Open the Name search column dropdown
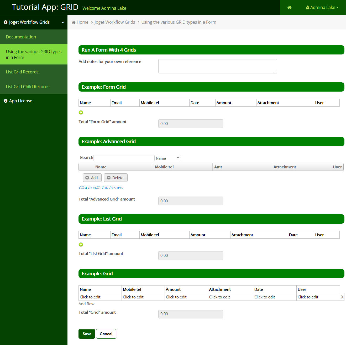 [168, 158]
